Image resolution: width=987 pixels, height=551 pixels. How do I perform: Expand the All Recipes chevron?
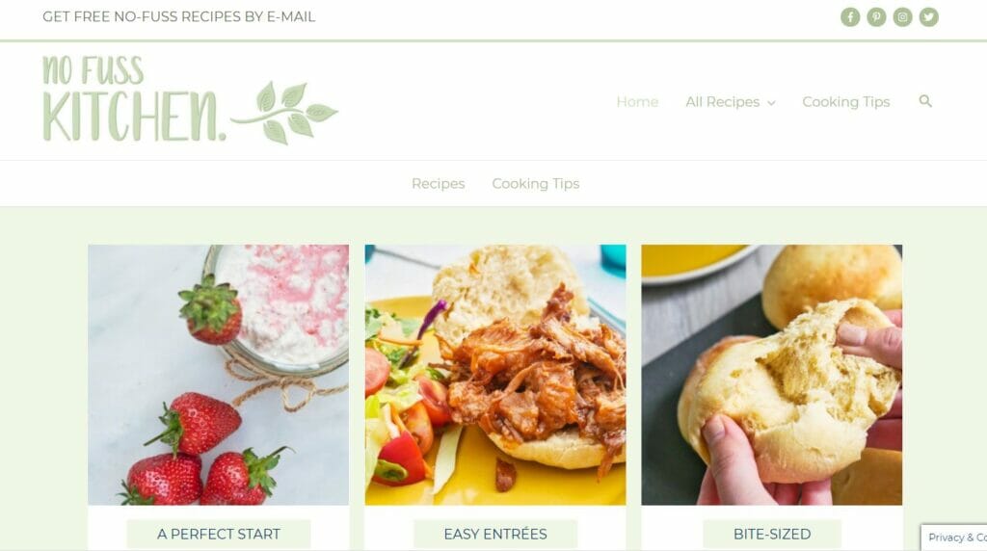[x=772, y=103]
